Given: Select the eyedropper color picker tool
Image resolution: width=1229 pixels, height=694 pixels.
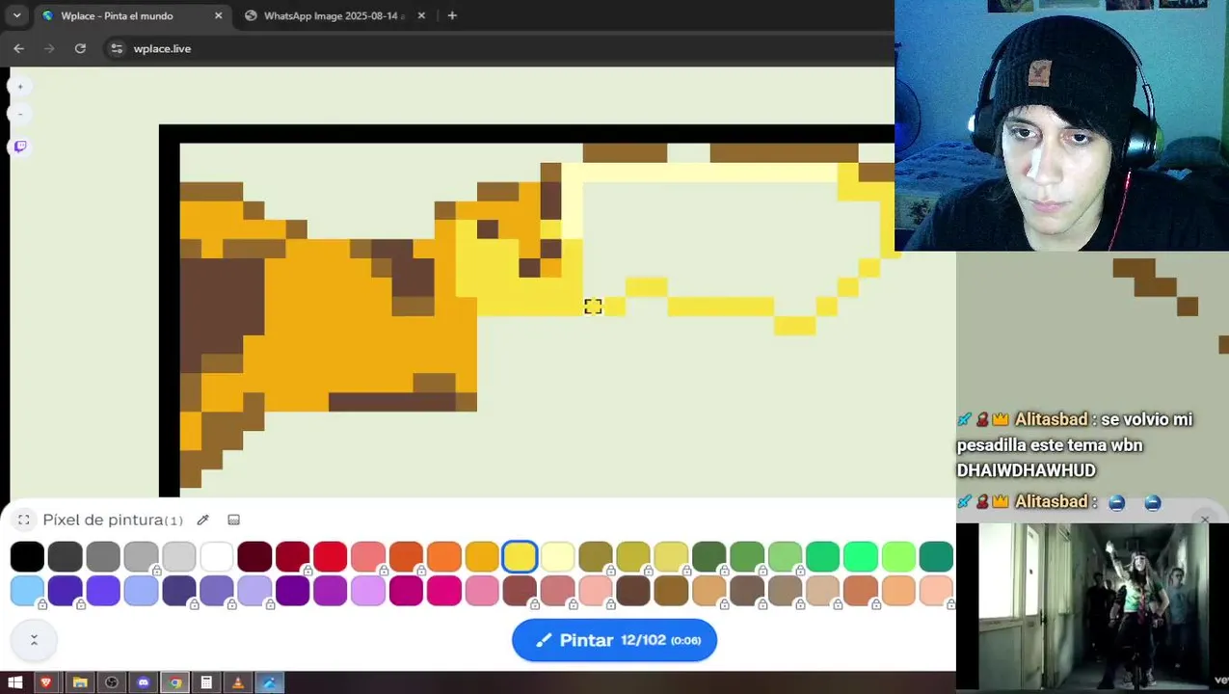Looking at the screenshot, I should click(202, 520).
